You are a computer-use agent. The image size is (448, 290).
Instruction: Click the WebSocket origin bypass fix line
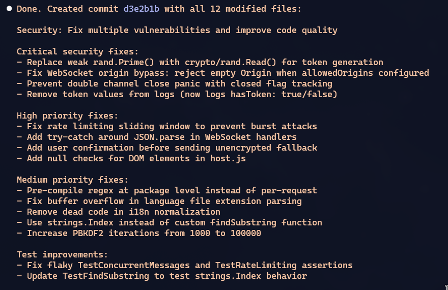[x=222, y=73]
